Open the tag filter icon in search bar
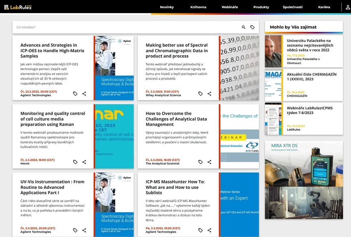The width and height of the screenshot is (351, 237). [252, 27]
